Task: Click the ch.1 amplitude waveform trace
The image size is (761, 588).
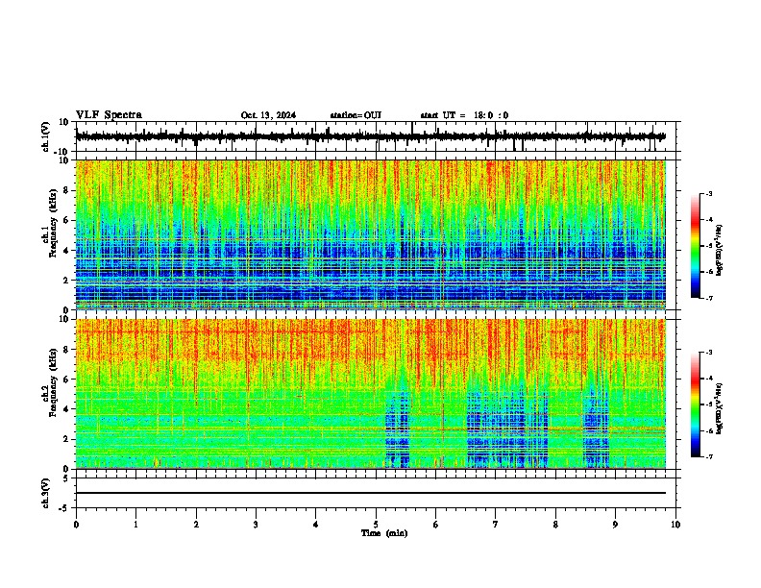Action: click(370, 136)
